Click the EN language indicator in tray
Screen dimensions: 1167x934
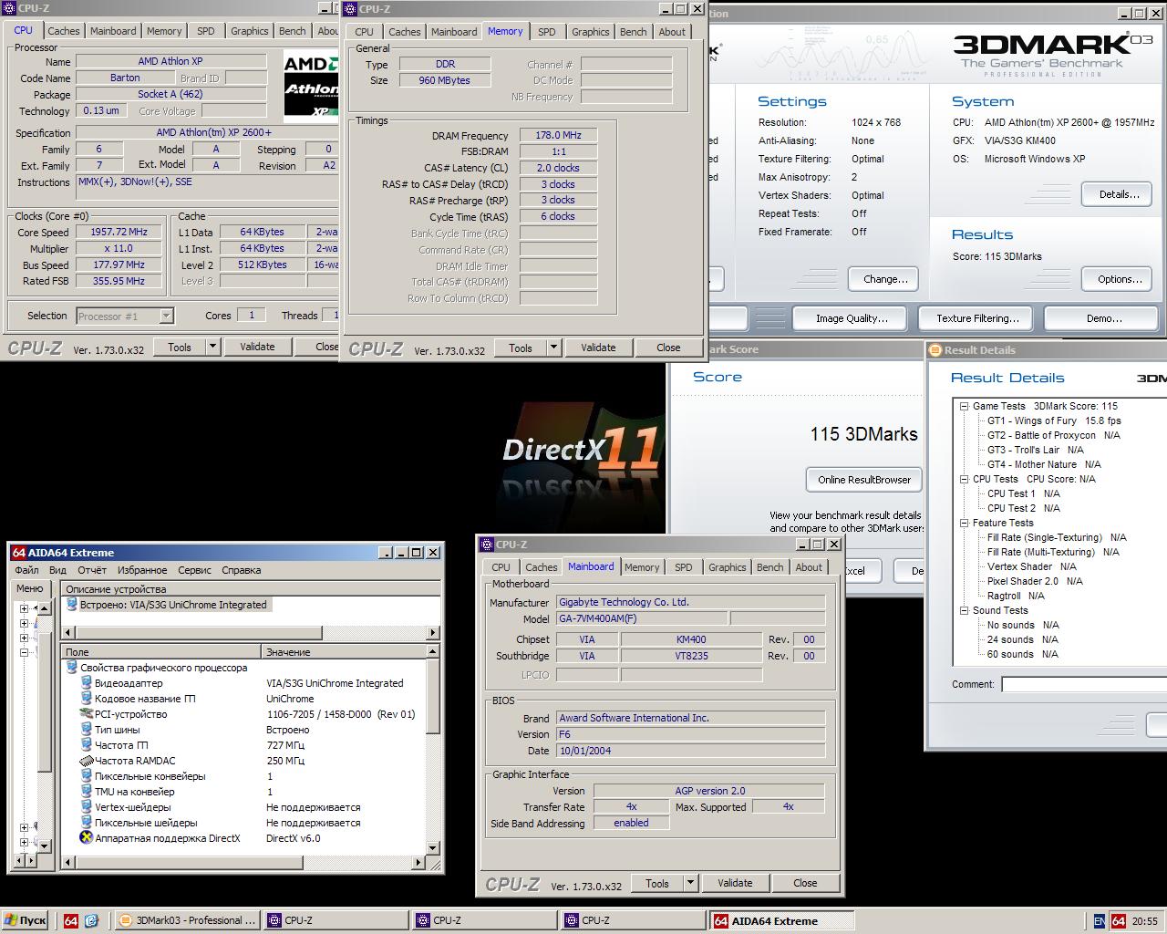(1100, 921)
